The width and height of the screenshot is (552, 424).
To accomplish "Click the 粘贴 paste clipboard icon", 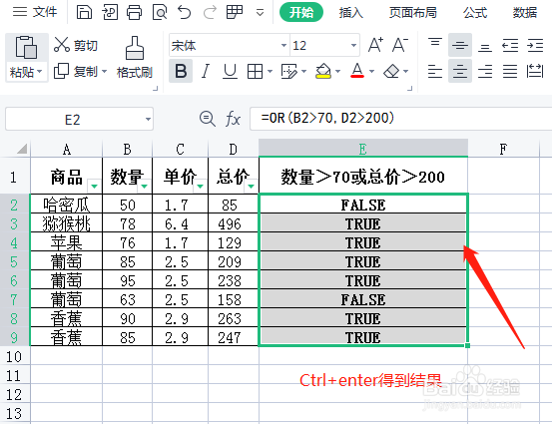I will (x=26, y=47).
